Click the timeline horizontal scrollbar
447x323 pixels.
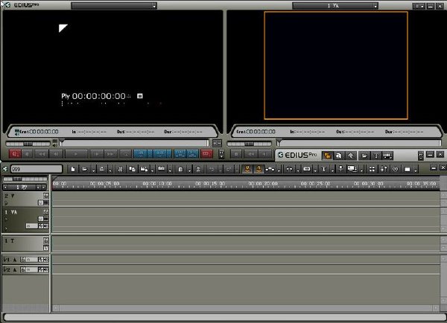tap(245, 308)
